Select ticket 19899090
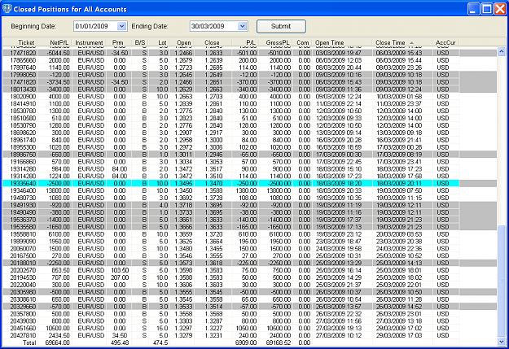The width and height of the screenshot is (509, 349). pos(23,242)
